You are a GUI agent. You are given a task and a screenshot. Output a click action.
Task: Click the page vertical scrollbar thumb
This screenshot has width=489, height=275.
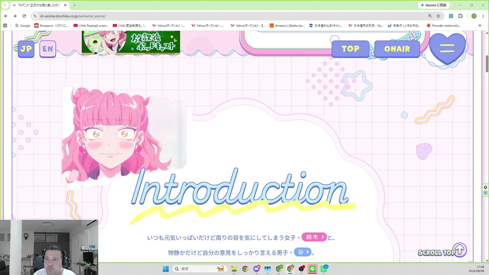[487, 63]
